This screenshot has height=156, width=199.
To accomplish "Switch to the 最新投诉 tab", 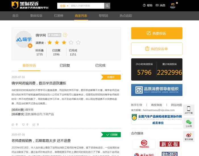I will [x=29, y=65].
